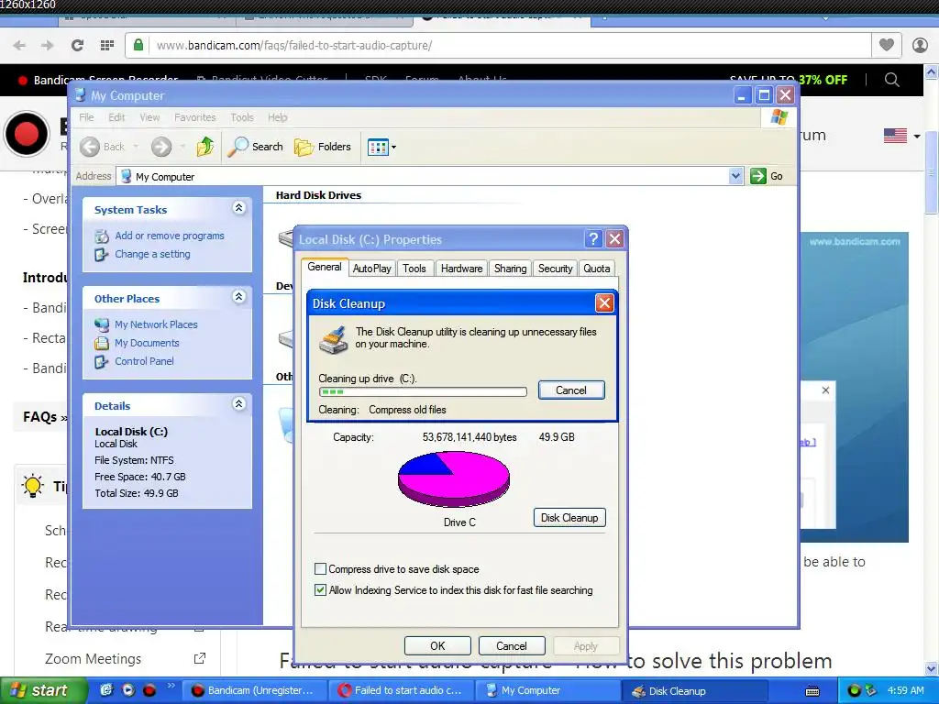Click the browser address bar URL

294,46
